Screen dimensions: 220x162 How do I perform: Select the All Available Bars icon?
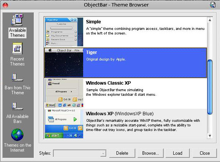click(x=17, y=106)
